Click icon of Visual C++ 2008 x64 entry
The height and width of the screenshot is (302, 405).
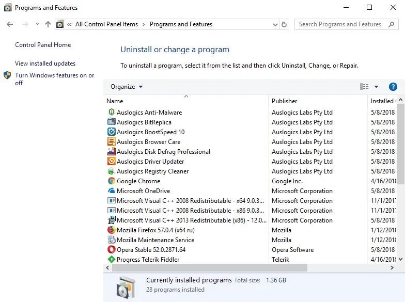click(112, 200)
